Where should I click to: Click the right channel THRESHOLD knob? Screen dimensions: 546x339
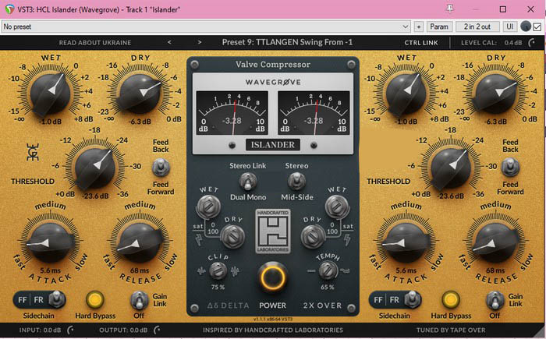pyautogui.click(x=451, y=168)
